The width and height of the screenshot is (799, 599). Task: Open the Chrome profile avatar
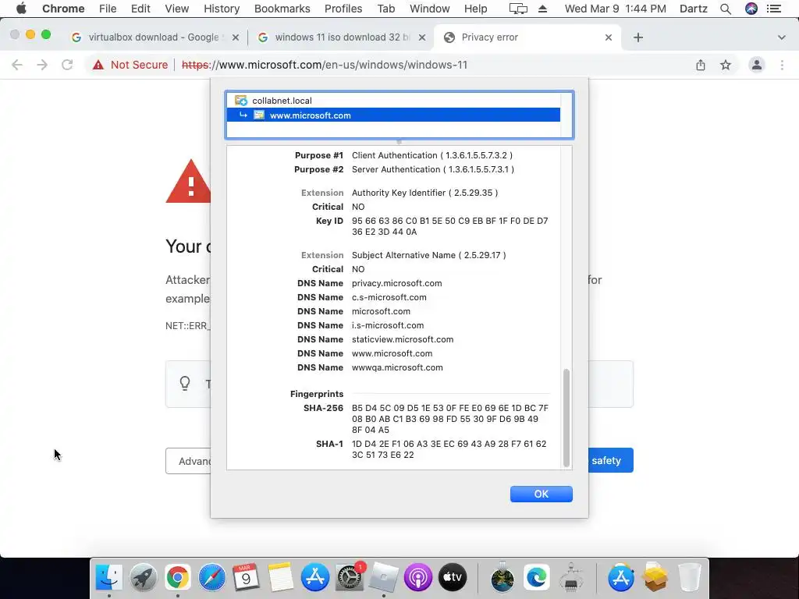(757, 65)
